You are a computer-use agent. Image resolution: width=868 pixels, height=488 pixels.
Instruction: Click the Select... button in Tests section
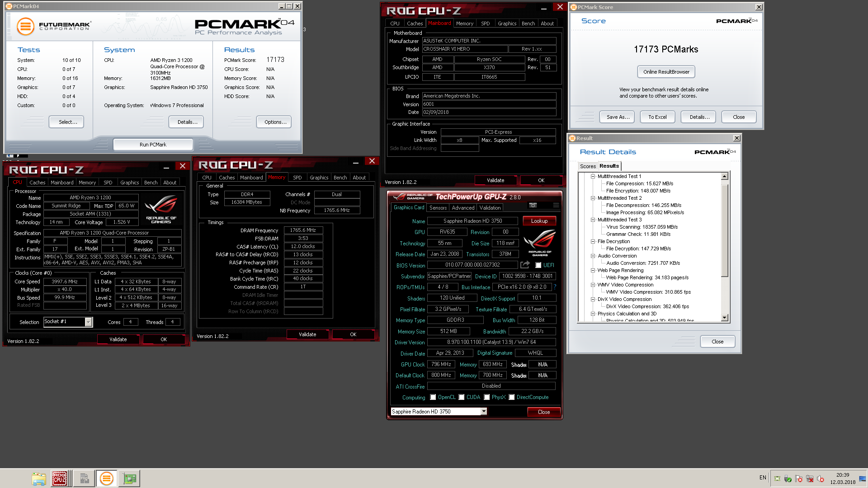pyautogui.click(x=66, y=122)
